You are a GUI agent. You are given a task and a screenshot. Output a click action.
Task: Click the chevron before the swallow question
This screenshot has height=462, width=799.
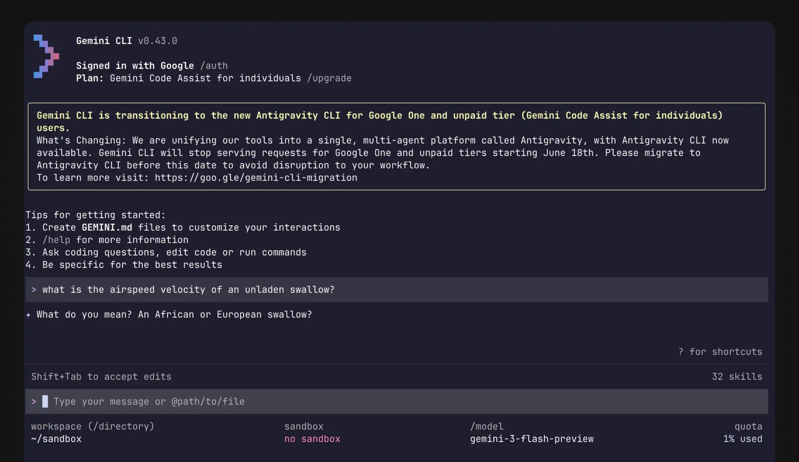[34, 290]
